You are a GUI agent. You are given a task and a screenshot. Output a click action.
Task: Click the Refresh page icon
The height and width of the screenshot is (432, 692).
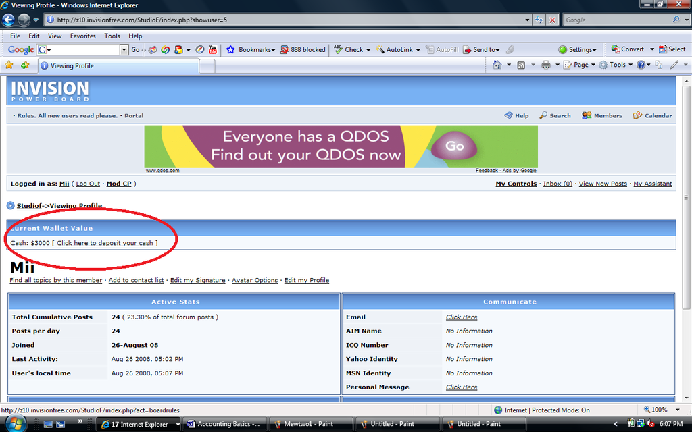pyautogui.click(x=539, y=20)
